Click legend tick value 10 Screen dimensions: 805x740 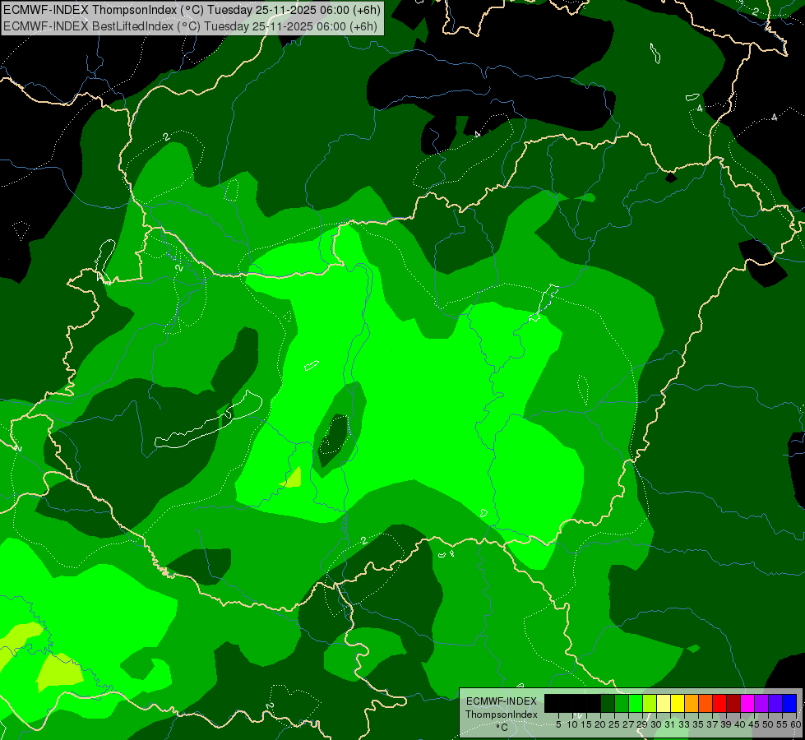coord(572,724)
